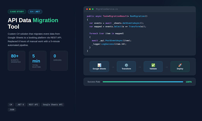Screen dimensions: 202x121
Task: Click the green 'Migration' title word
Action: point(45,20)
